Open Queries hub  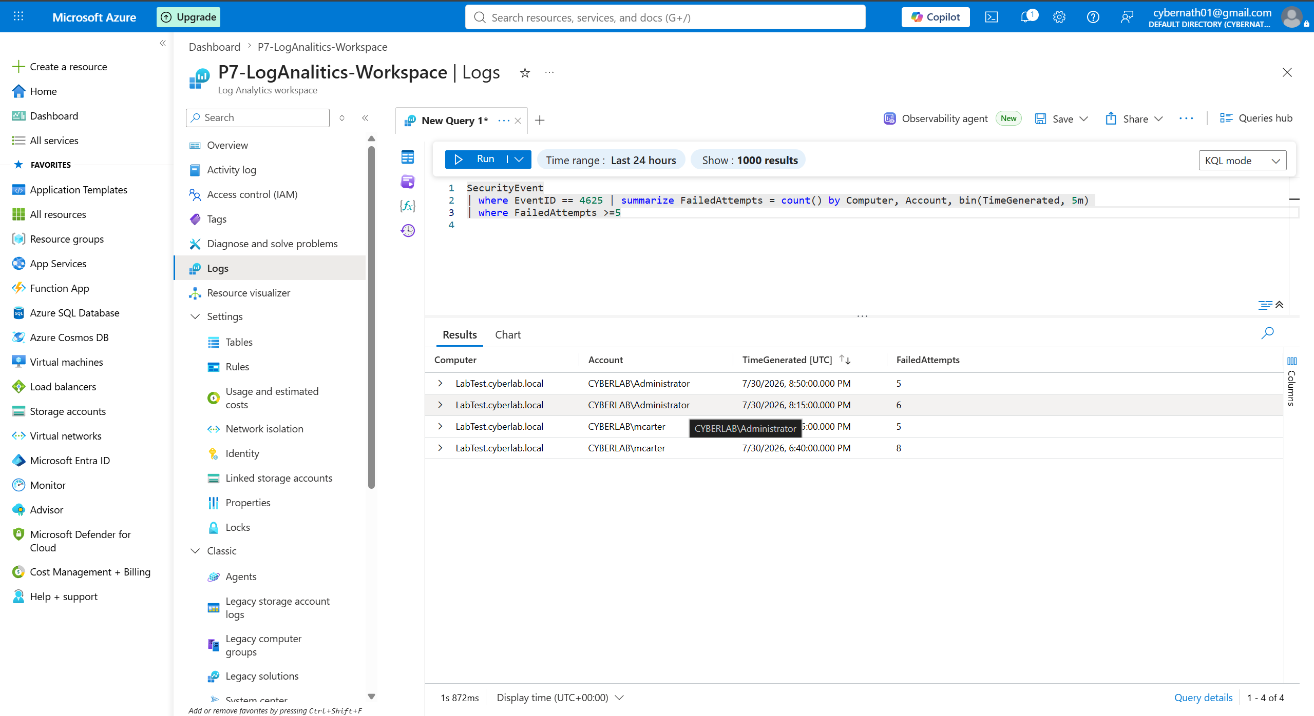[x=1256, y=118]
